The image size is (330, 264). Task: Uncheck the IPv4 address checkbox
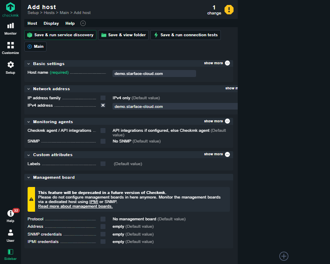pyautogui.click(x=103, y=105)
